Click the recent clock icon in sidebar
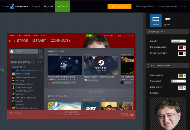190x130 pixels. click(38, 62)
